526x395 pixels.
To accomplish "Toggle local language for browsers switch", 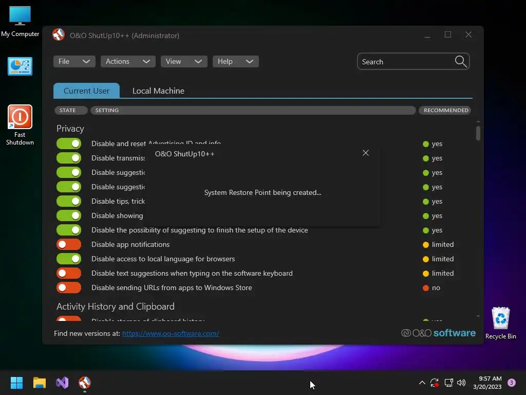I will [x=69, y=259].
